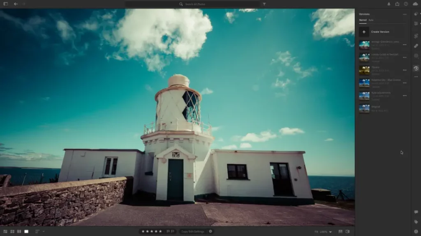Select the Healing Brush tool
This screenshot has width=421, height=236.
[x=416, y=46]
